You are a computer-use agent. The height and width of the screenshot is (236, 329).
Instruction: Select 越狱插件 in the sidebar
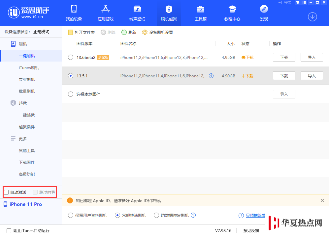click(27, 127)
